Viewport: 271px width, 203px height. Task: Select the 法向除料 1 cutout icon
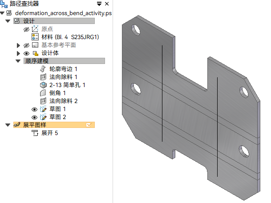click(x=43, y=77)
